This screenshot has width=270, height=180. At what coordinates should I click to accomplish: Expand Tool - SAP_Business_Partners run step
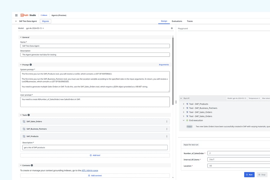coord(184,108)
